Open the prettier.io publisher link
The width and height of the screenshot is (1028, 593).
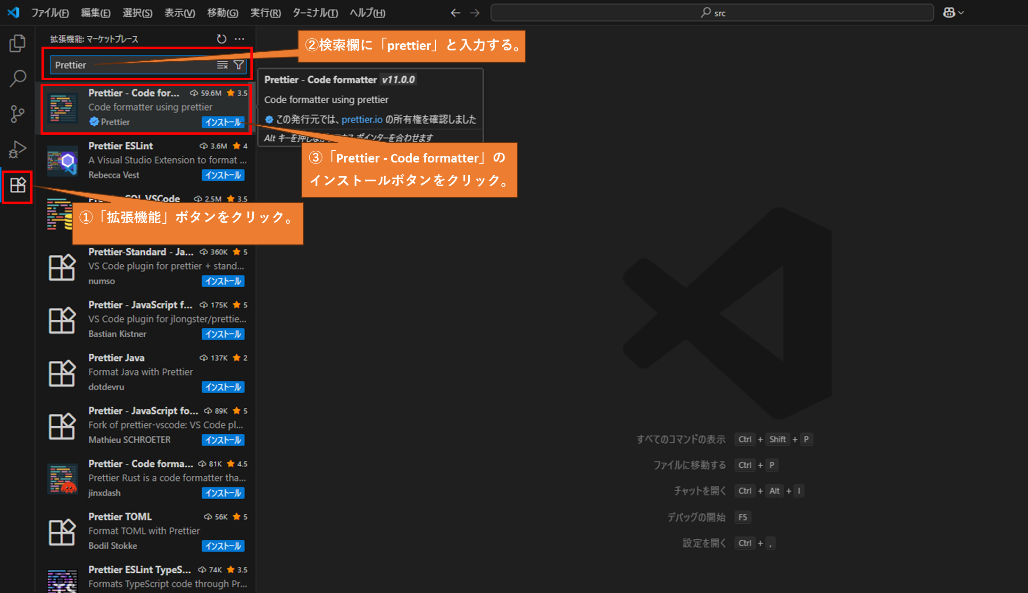coord(362,120)
